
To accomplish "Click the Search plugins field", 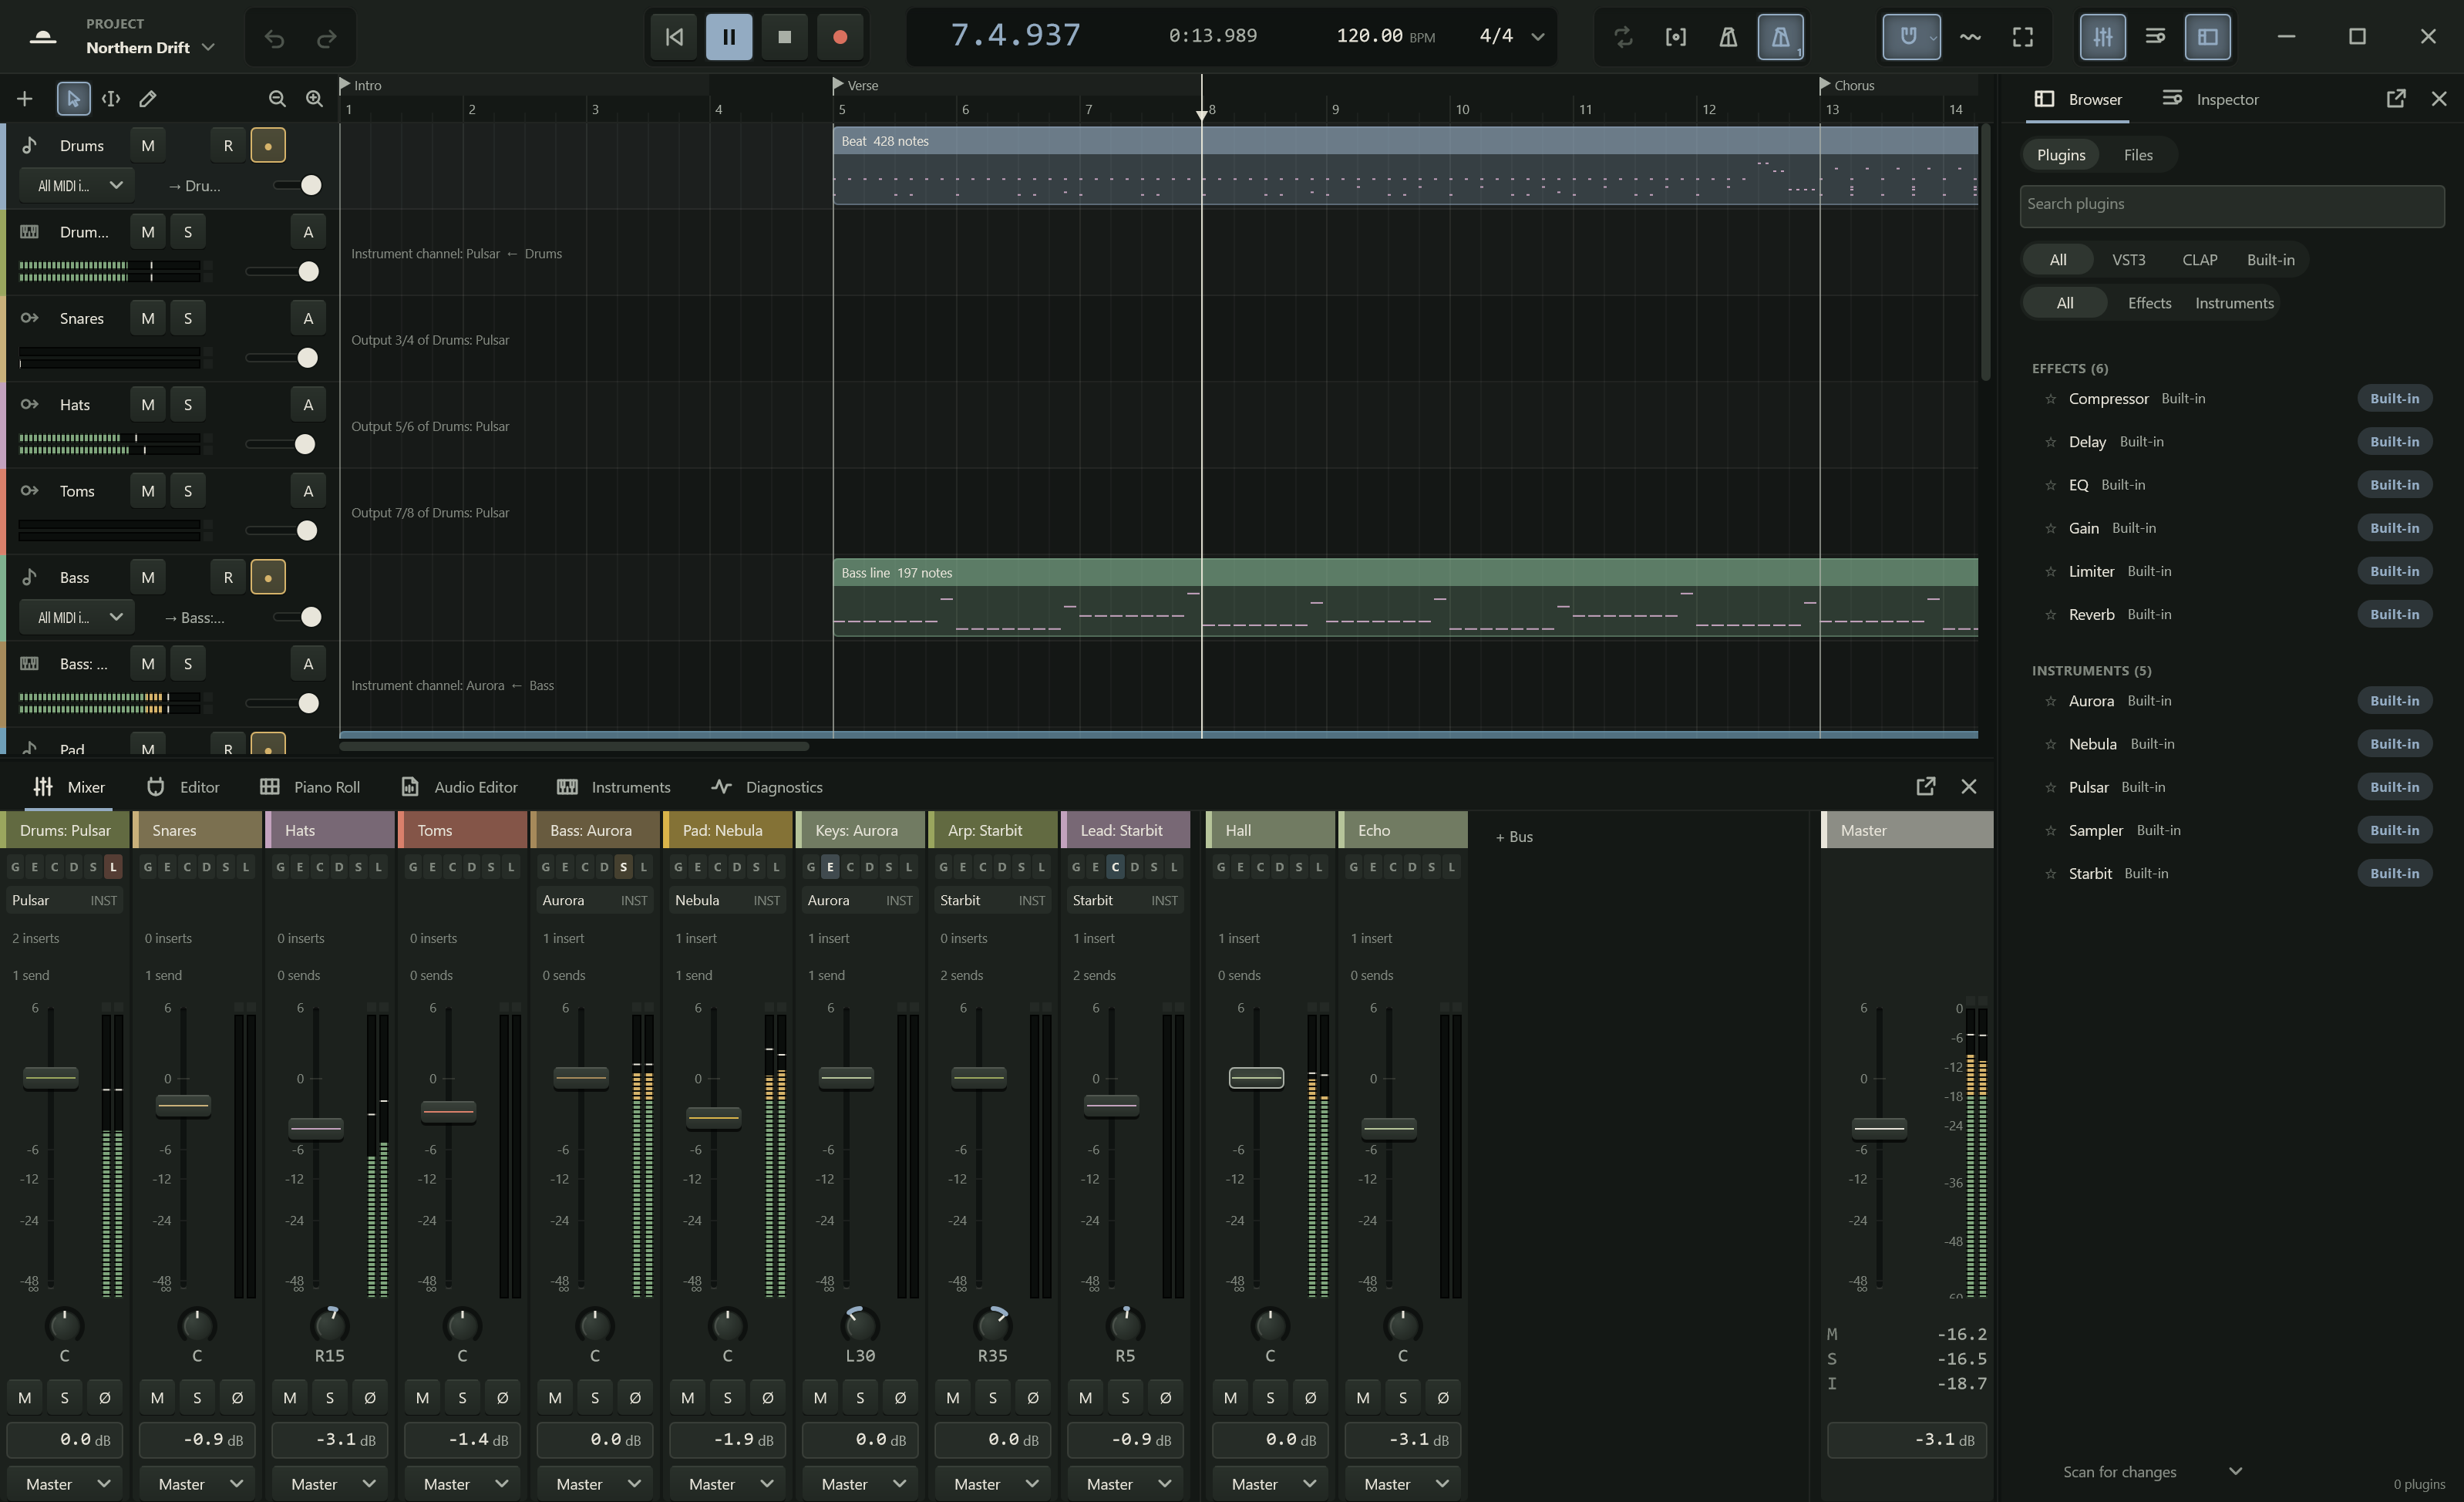I will pyautogui.click(x=2231, y=205).
